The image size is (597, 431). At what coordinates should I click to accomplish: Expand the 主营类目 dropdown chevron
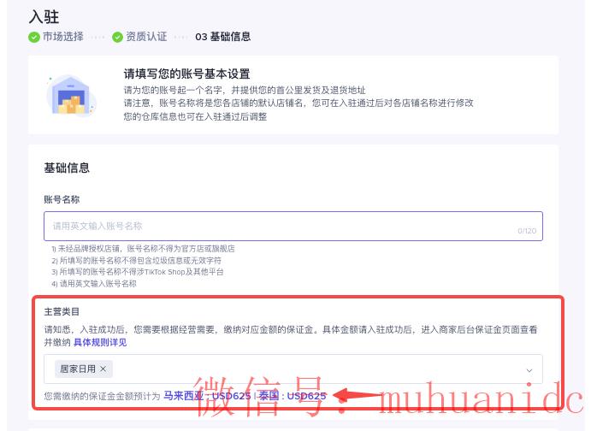pos(529,370)
